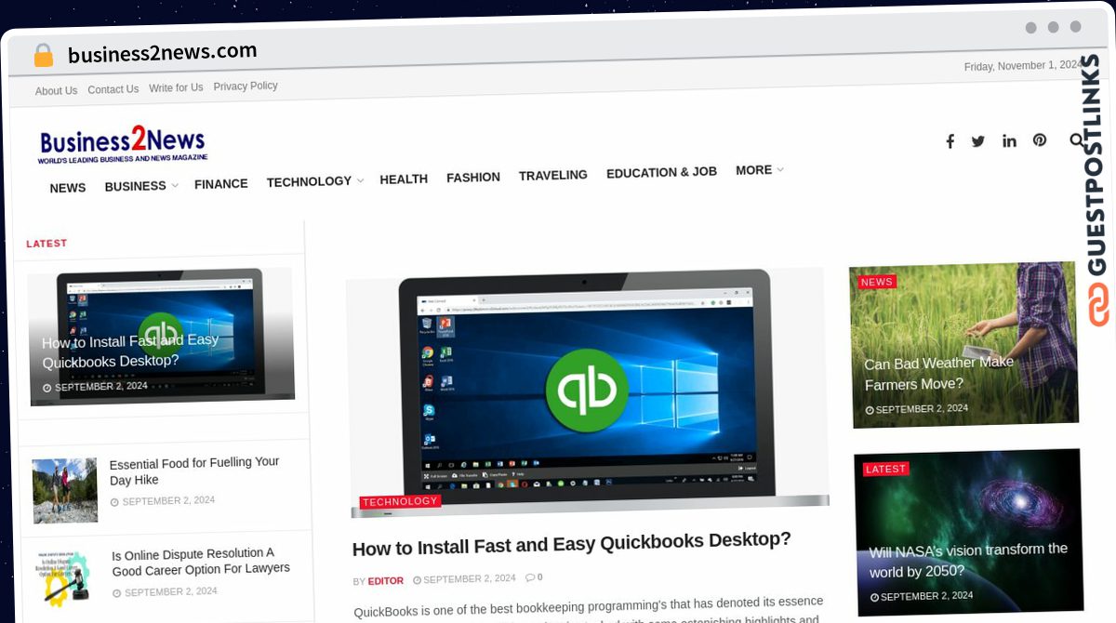
Task: Click the Contact Us link
Action: click(113, 89)
